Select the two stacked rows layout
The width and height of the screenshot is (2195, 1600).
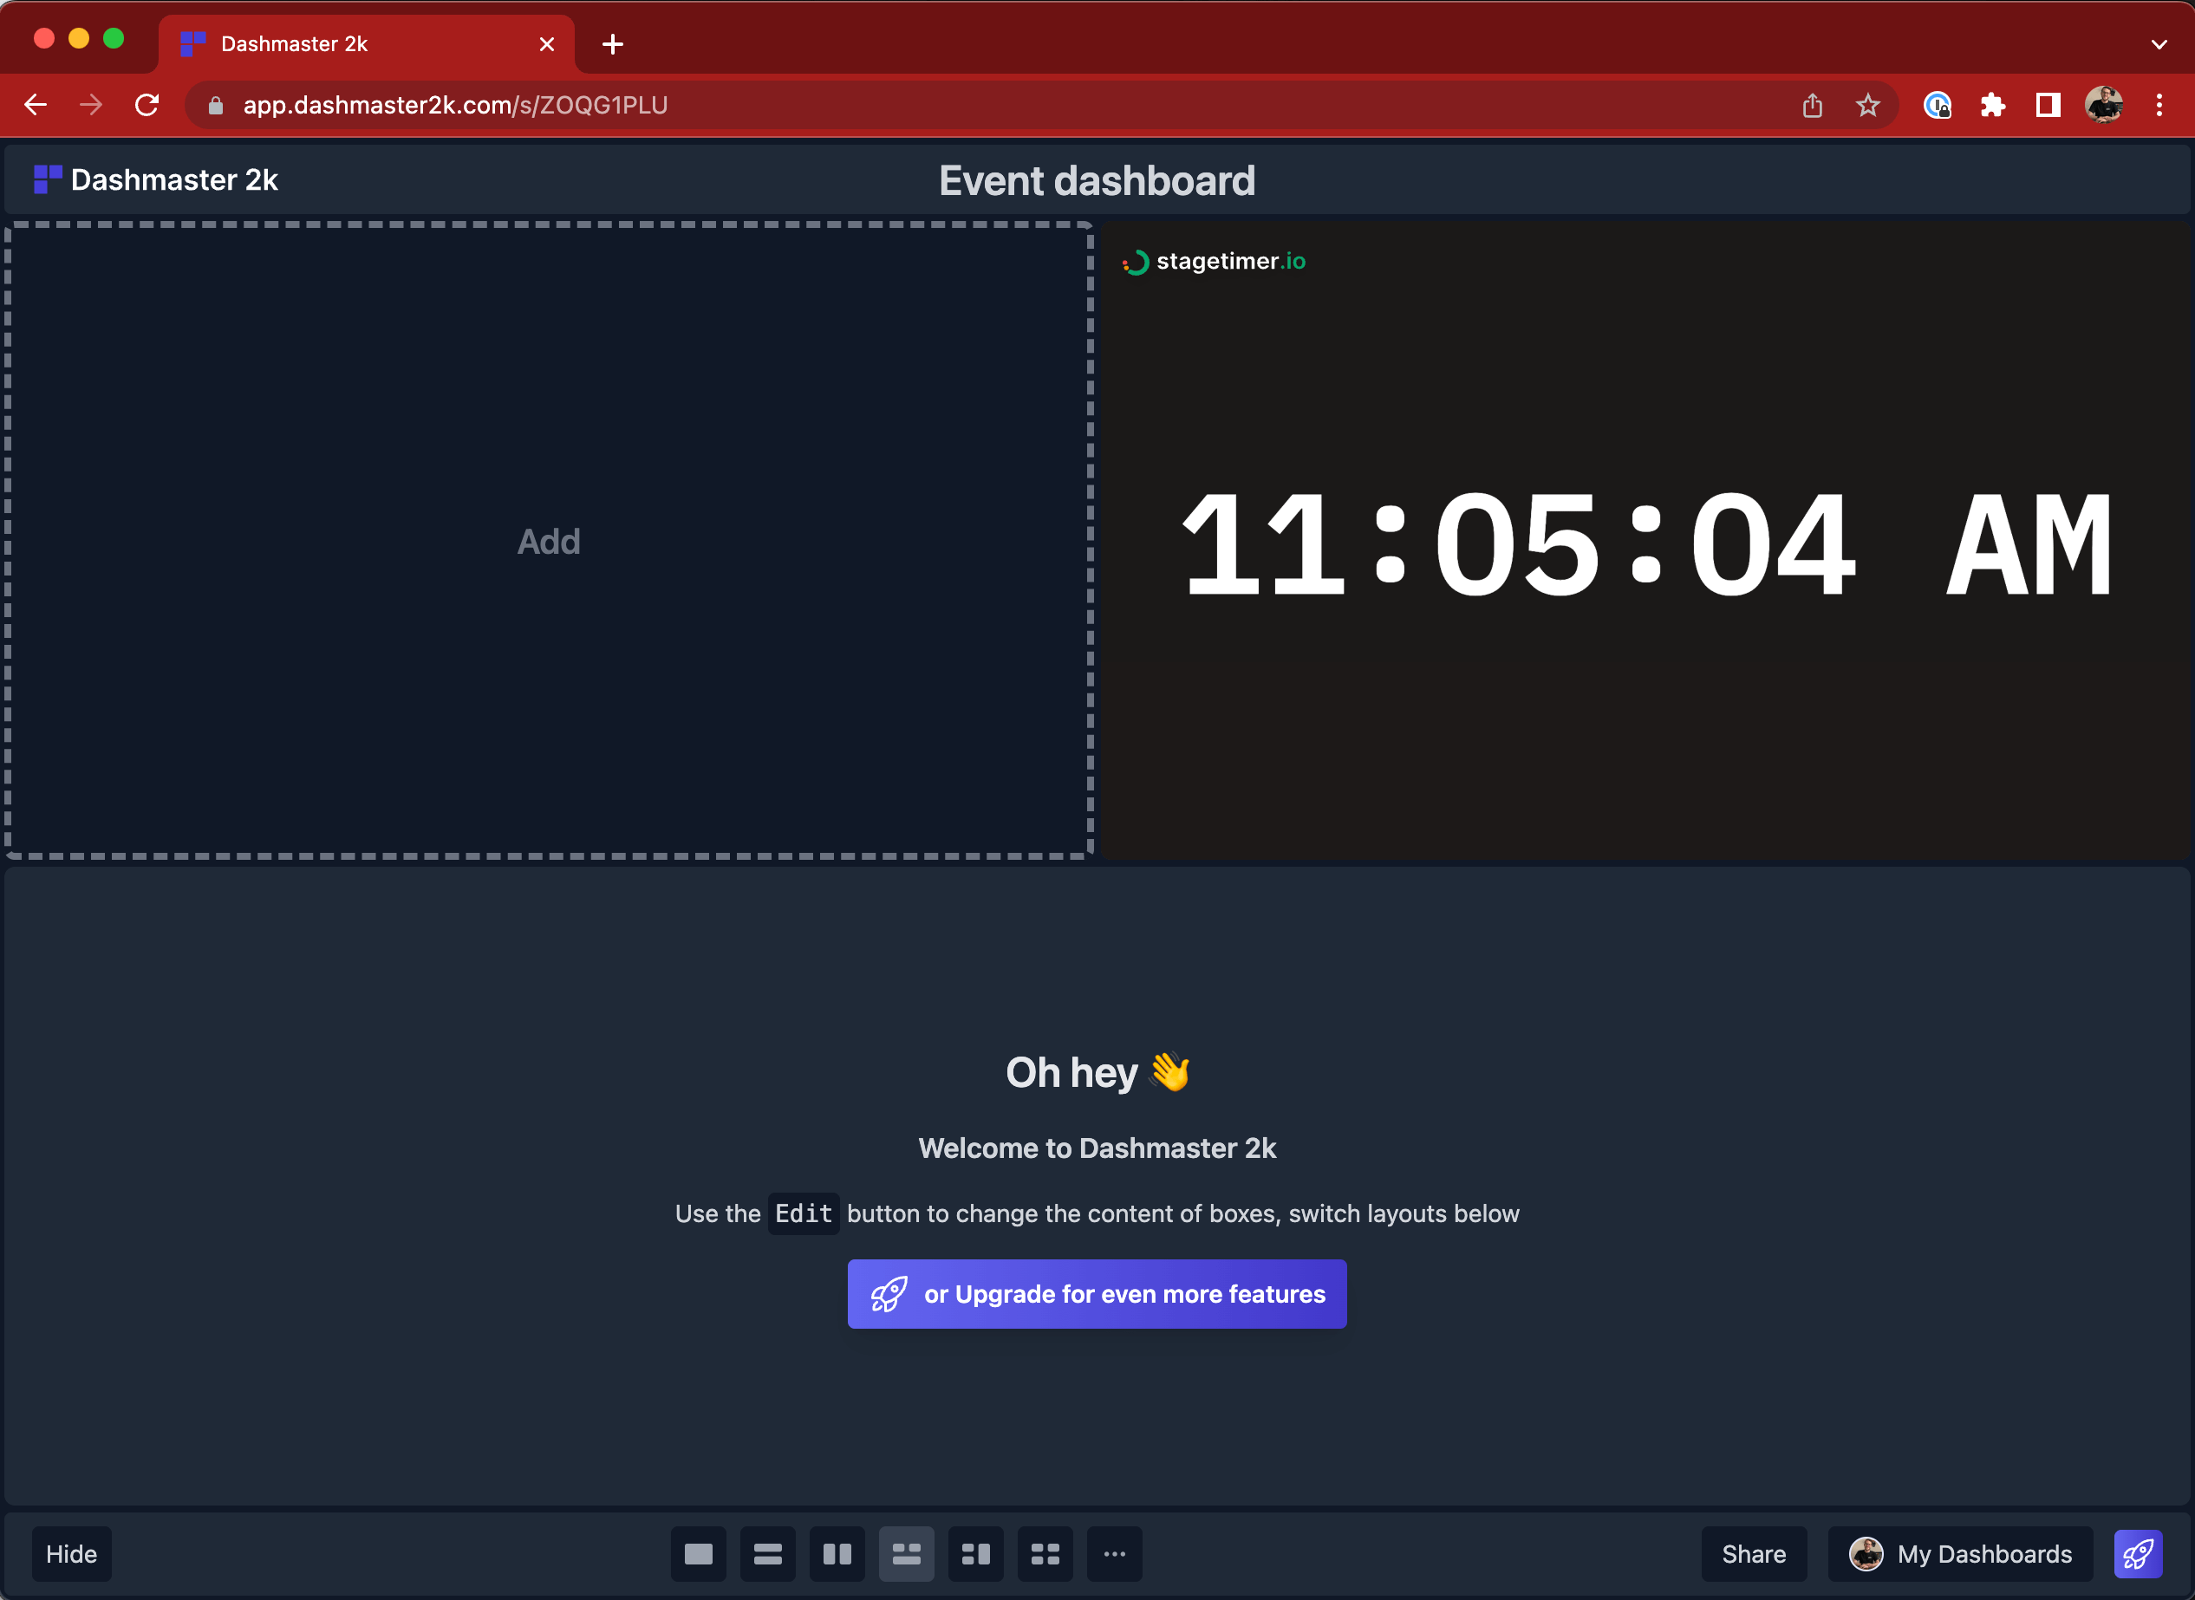click(x=768, y=1553)
